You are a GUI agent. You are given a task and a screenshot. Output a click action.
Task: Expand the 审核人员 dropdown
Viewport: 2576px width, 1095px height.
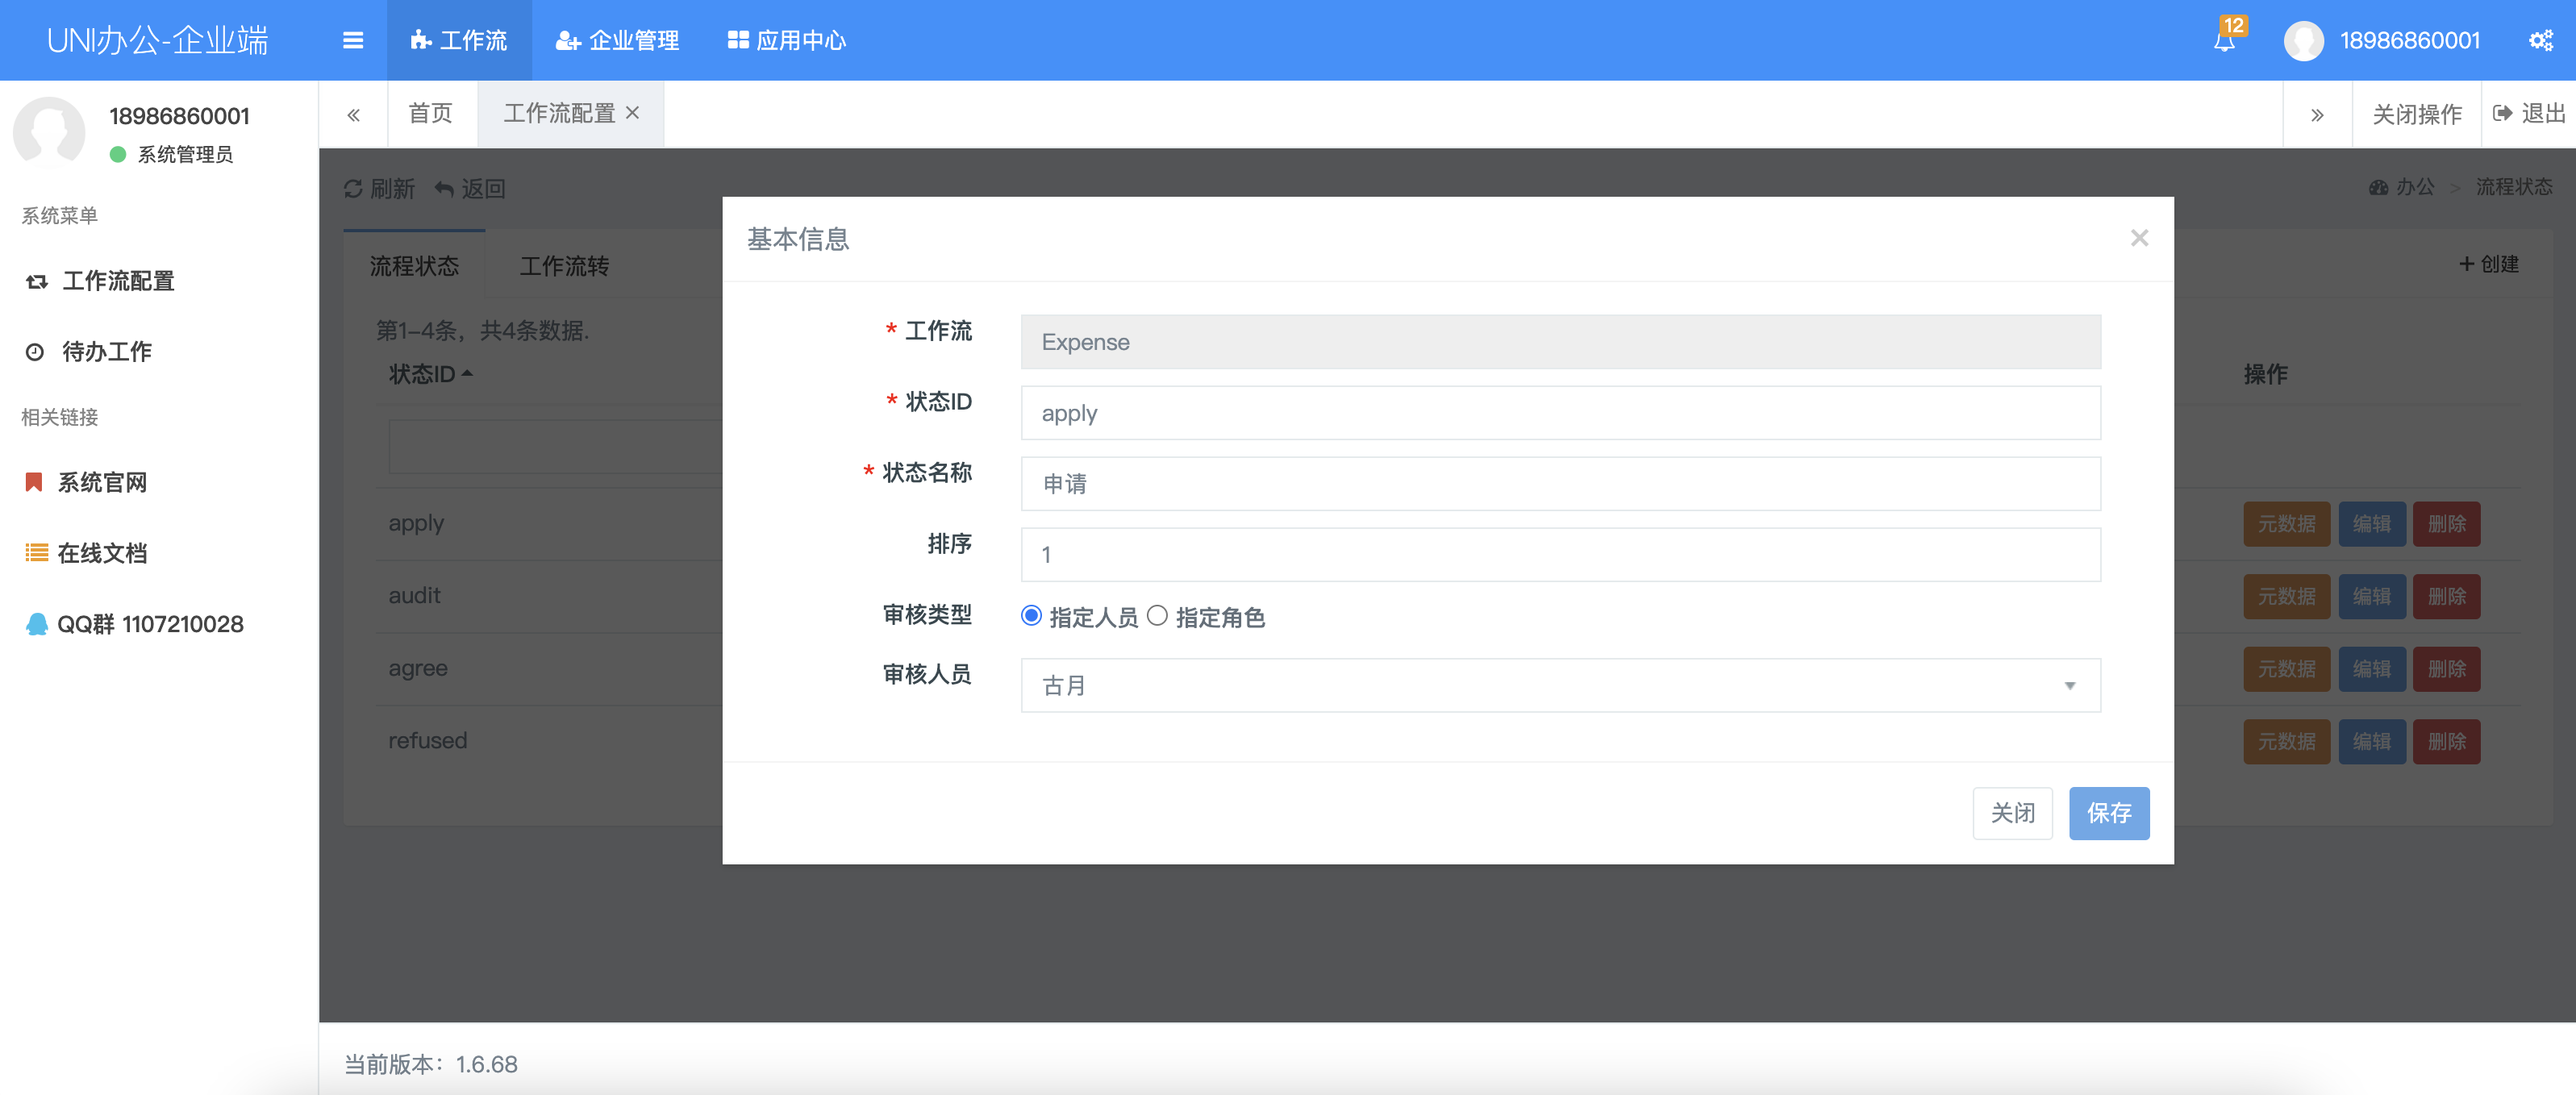point(1560,685)
